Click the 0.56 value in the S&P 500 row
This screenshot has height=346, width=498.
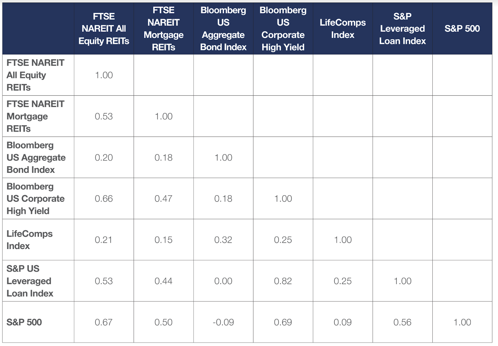point(402,322)
